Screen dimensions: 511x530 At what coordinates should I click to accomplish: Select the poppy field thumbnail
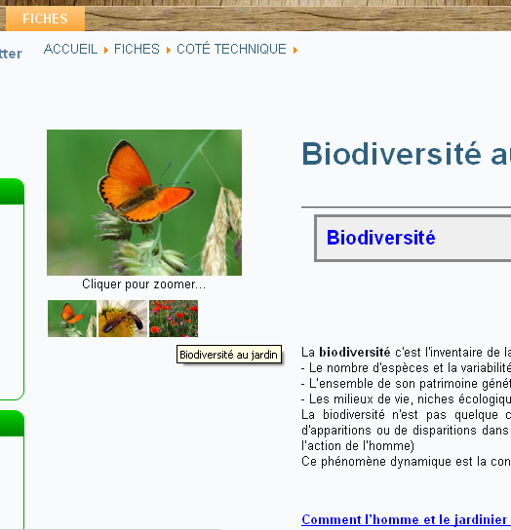(174, 319)
